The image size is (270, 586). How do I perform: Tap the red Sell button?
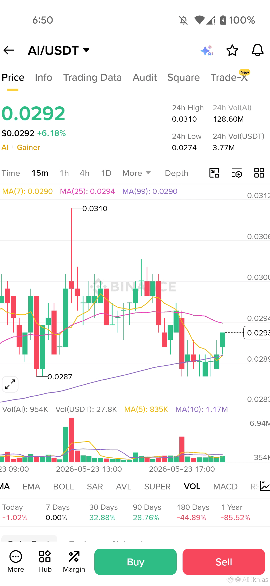click(224, 562)
